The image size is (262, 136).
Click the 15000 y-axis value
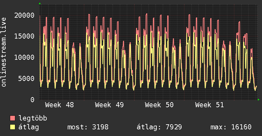pyautogui.click(x=24, y=36)
